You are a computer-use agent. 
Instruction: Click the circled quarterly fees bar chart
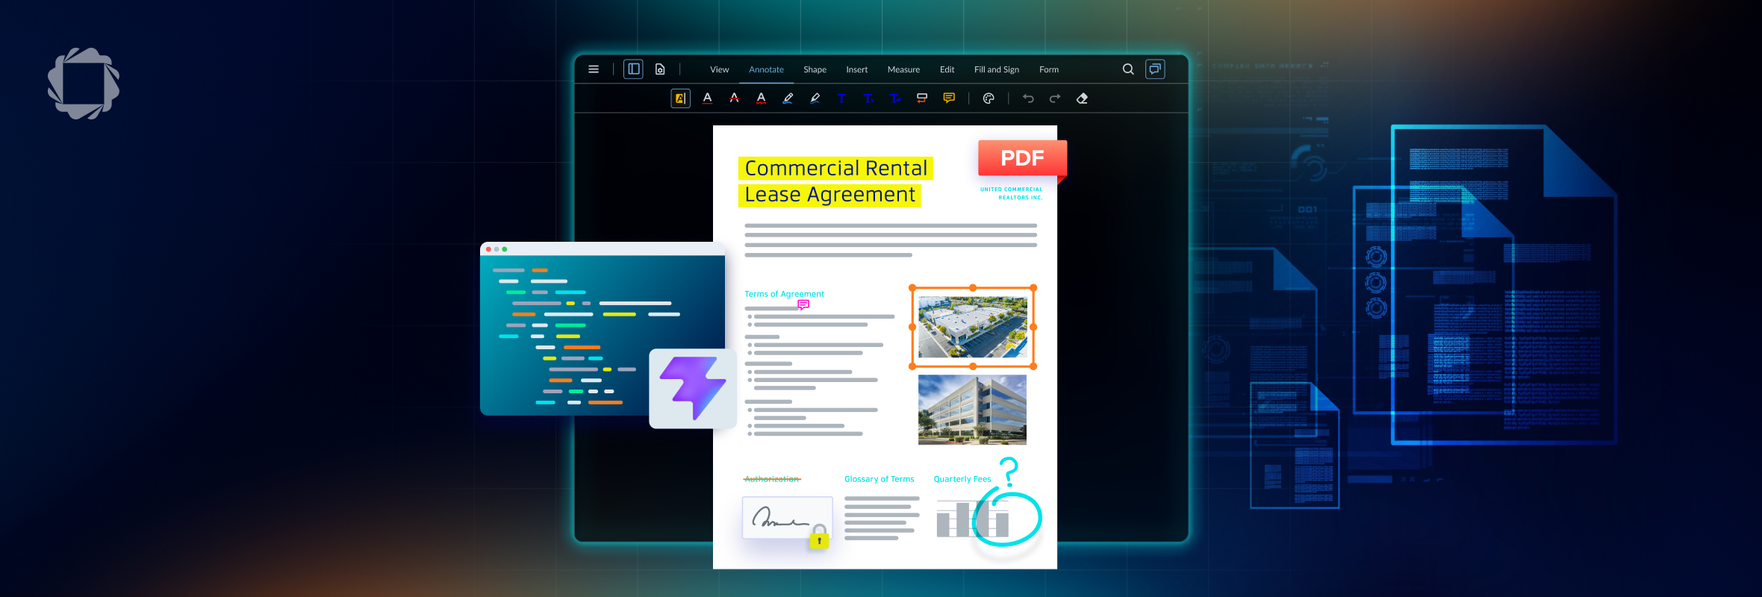[x=973, y=519]
